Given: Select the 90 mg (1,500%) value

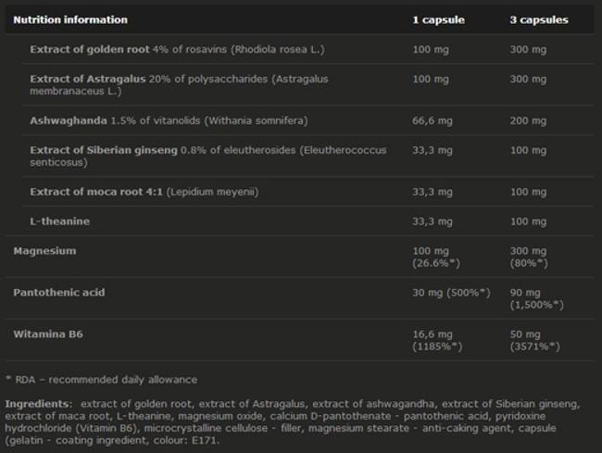Looking at the screenshot, I should pyautogui.click(x=537, y=298).
